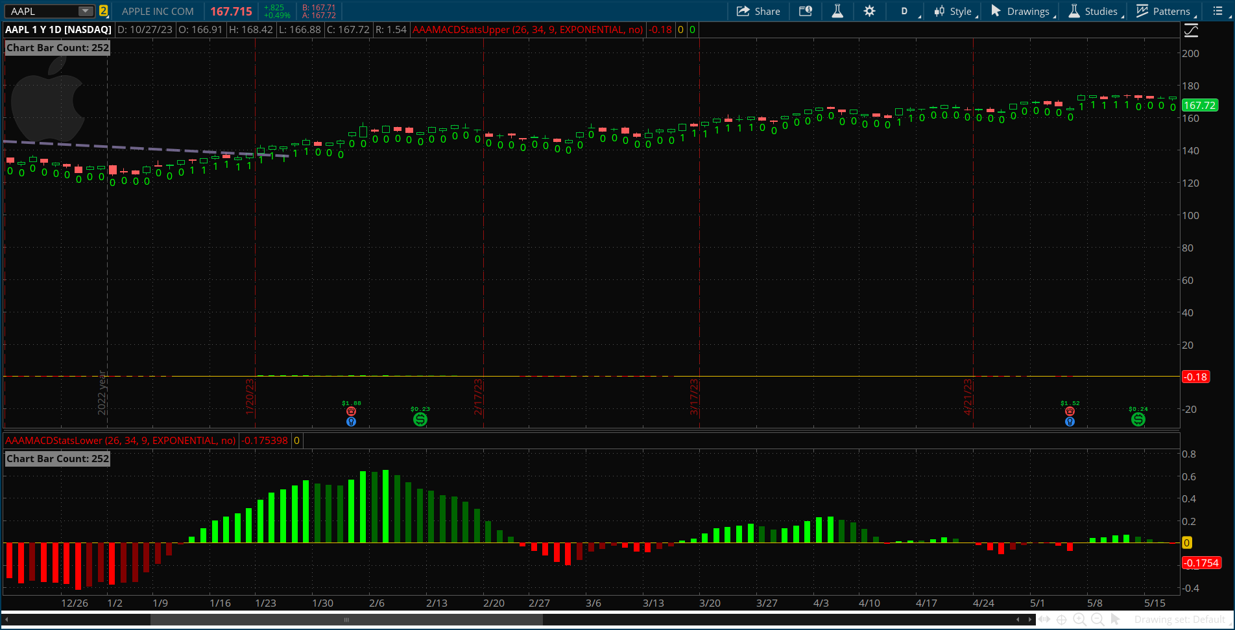Click the -0.175398 lower study value
The height and width of the screenshot is (630, 1235).
pyautogui.click(x=265, y=441)
